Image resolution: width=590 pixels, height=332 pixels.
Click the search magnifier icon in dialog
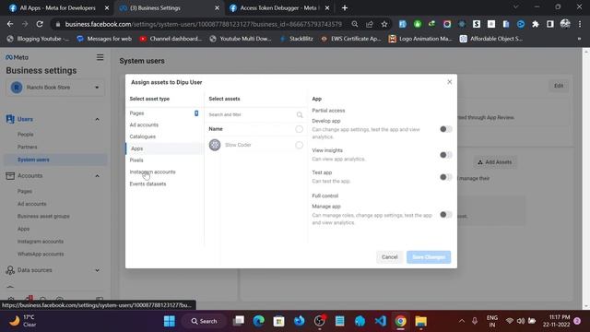pyautogui.click(x=299, y=114)
